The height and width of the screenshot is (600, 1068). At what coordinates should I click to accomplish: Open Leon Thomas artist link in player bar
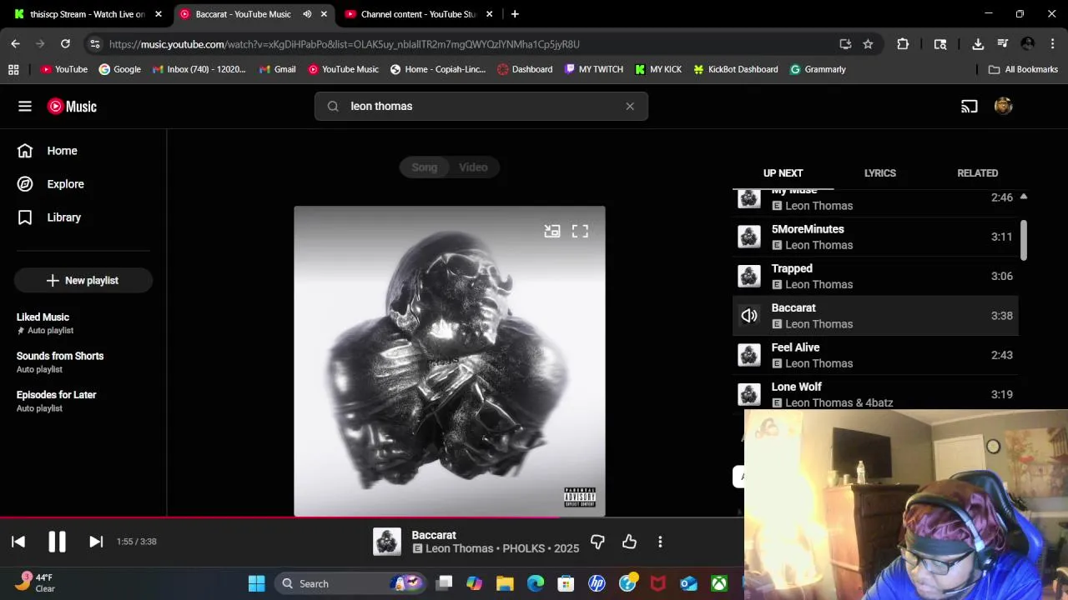[460, 548]
